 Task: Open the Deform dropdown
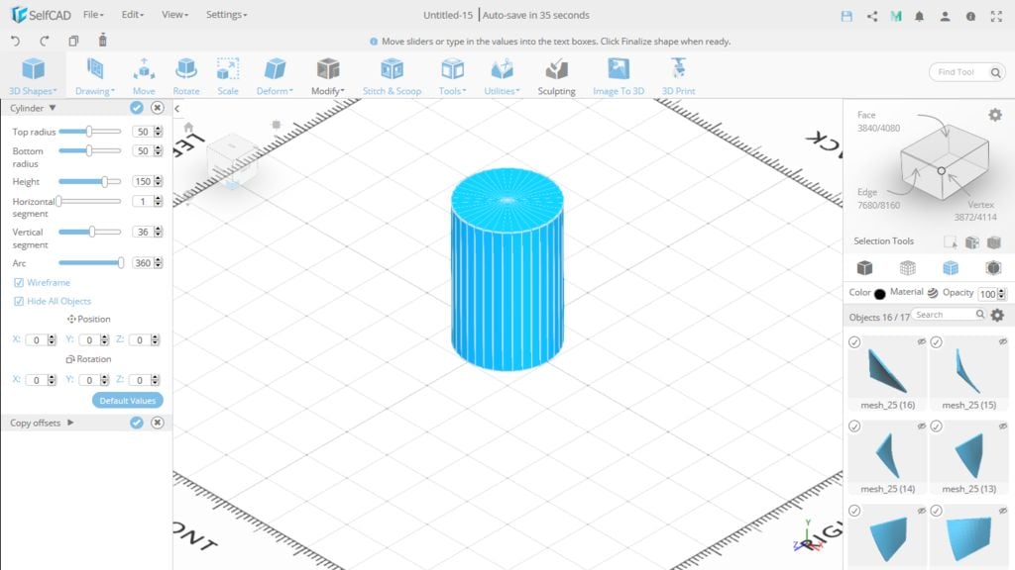[275, 75]
